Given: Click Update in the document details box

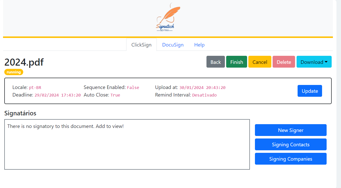Looking at the screenshot, I should (x=310, y=91).
